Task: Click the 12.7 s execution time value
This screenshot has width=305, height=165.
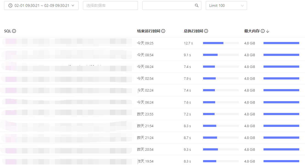Action: tap(188, 43)
